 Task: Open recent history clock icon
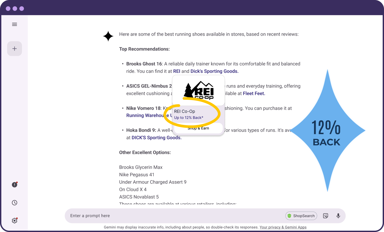pyautogui.click(x=15, y=203)
